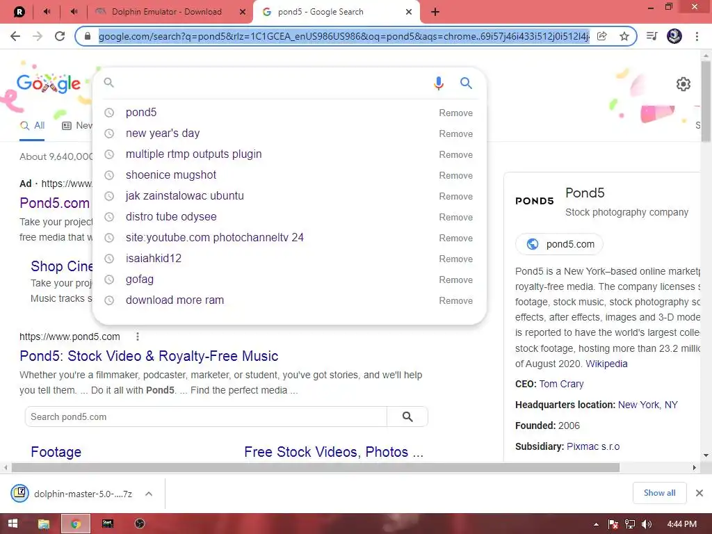Open Google search settings gear
The image size is (712, 534).
pos(683,84)
